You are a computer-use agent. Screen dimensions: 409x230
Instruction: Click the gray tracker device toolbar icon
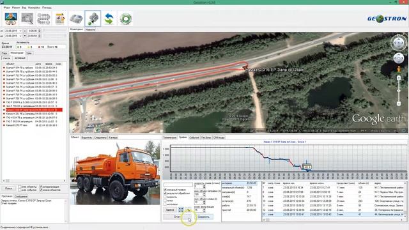tap(76, 19)
